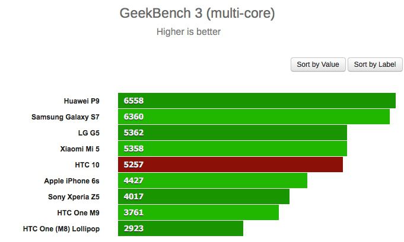Click the Sort by Label button
The height and width of the screenshot is (242, 404).
(x=374, y=64)
